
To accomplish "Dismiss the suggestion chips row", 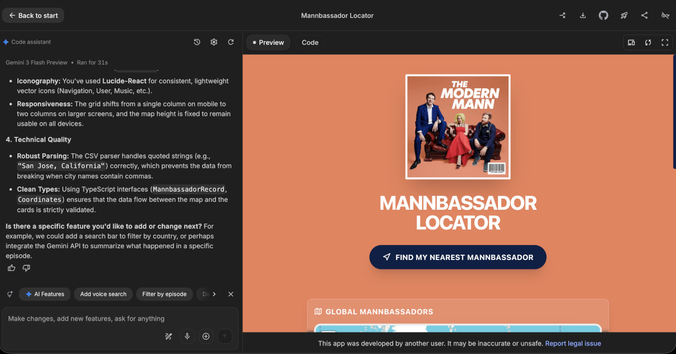I will tap(231, 294).
